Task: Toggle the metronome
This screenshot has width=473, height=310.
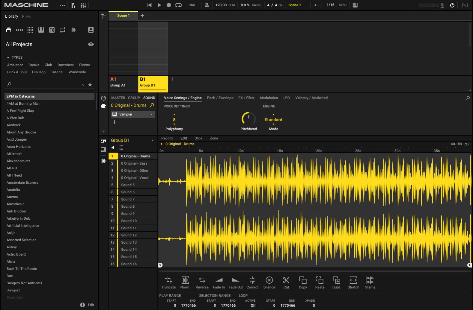Action: pos(207,5)
